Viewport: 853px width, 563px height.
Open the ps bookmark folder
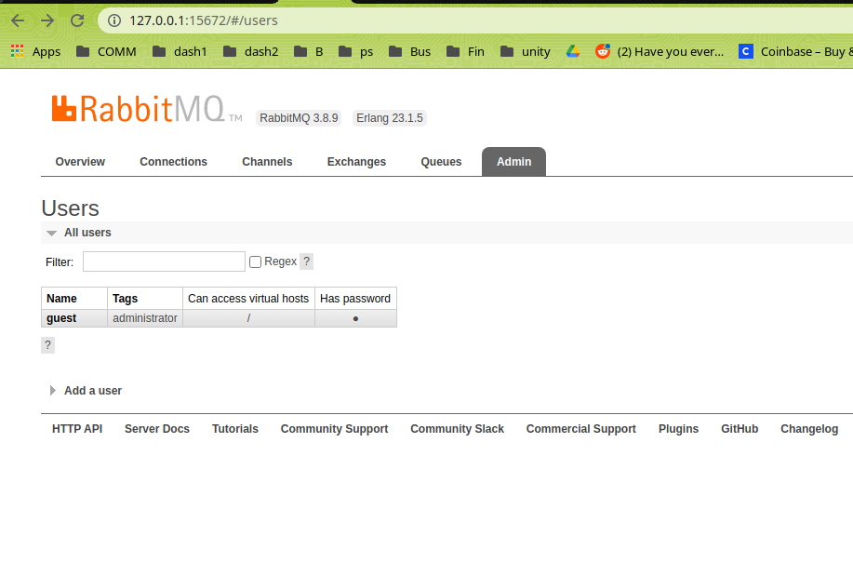355,52
